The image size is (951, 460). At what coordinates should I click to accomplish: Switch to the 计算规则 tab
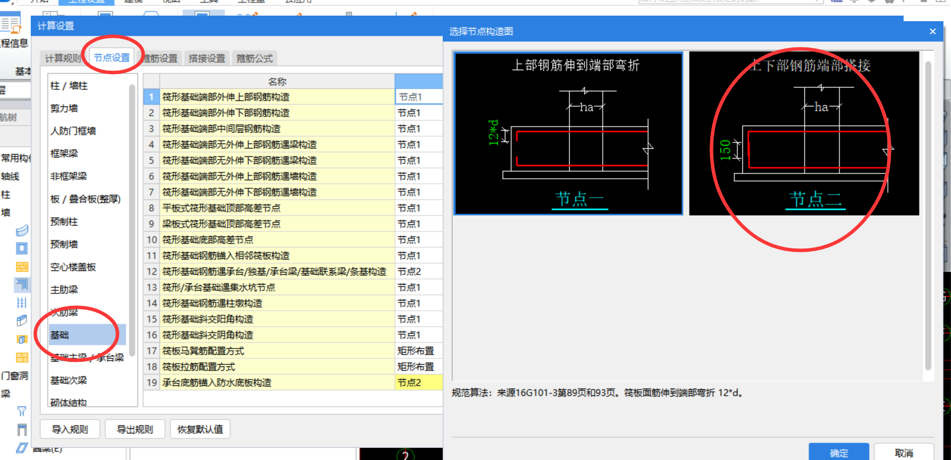(x=62, y=58)
